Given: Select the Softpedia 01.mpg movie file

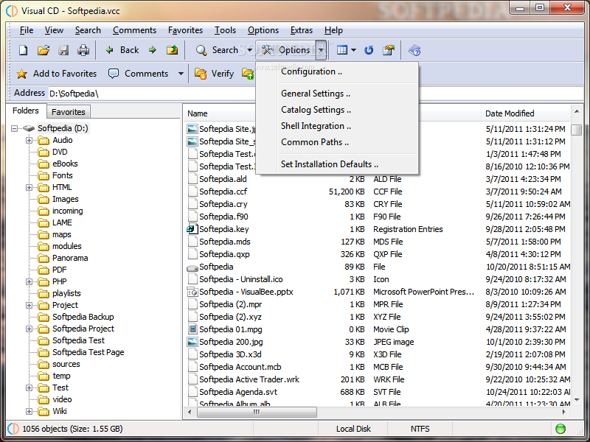Looking at the screenshot, I should (x=230, y=329).
